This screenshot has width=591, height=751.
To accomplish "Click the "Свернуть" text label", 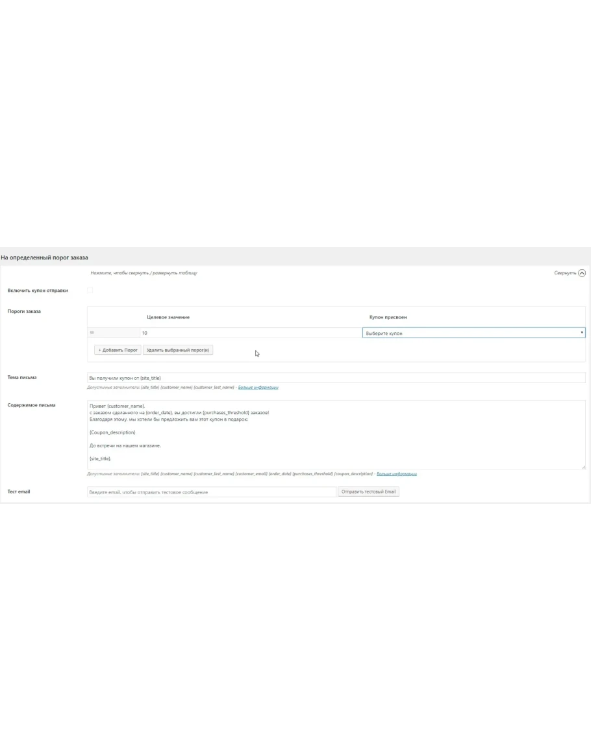I will coord(564,273).
